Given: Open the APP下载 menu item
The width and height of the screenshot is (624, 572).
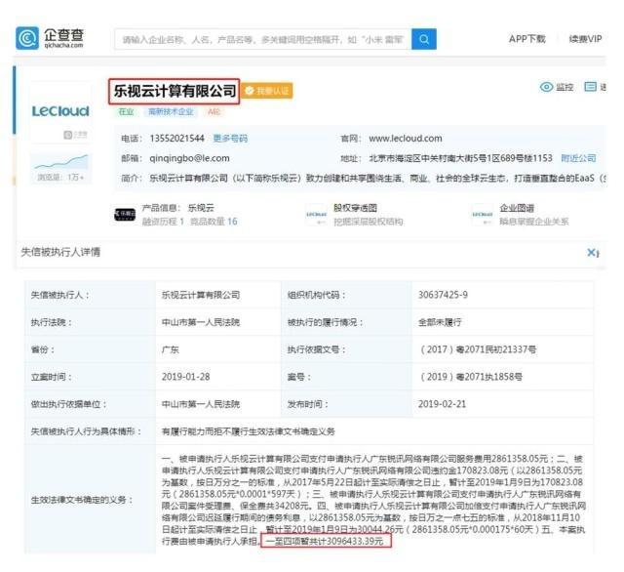Looking at the screenshot, I should [x=526, y=39].
